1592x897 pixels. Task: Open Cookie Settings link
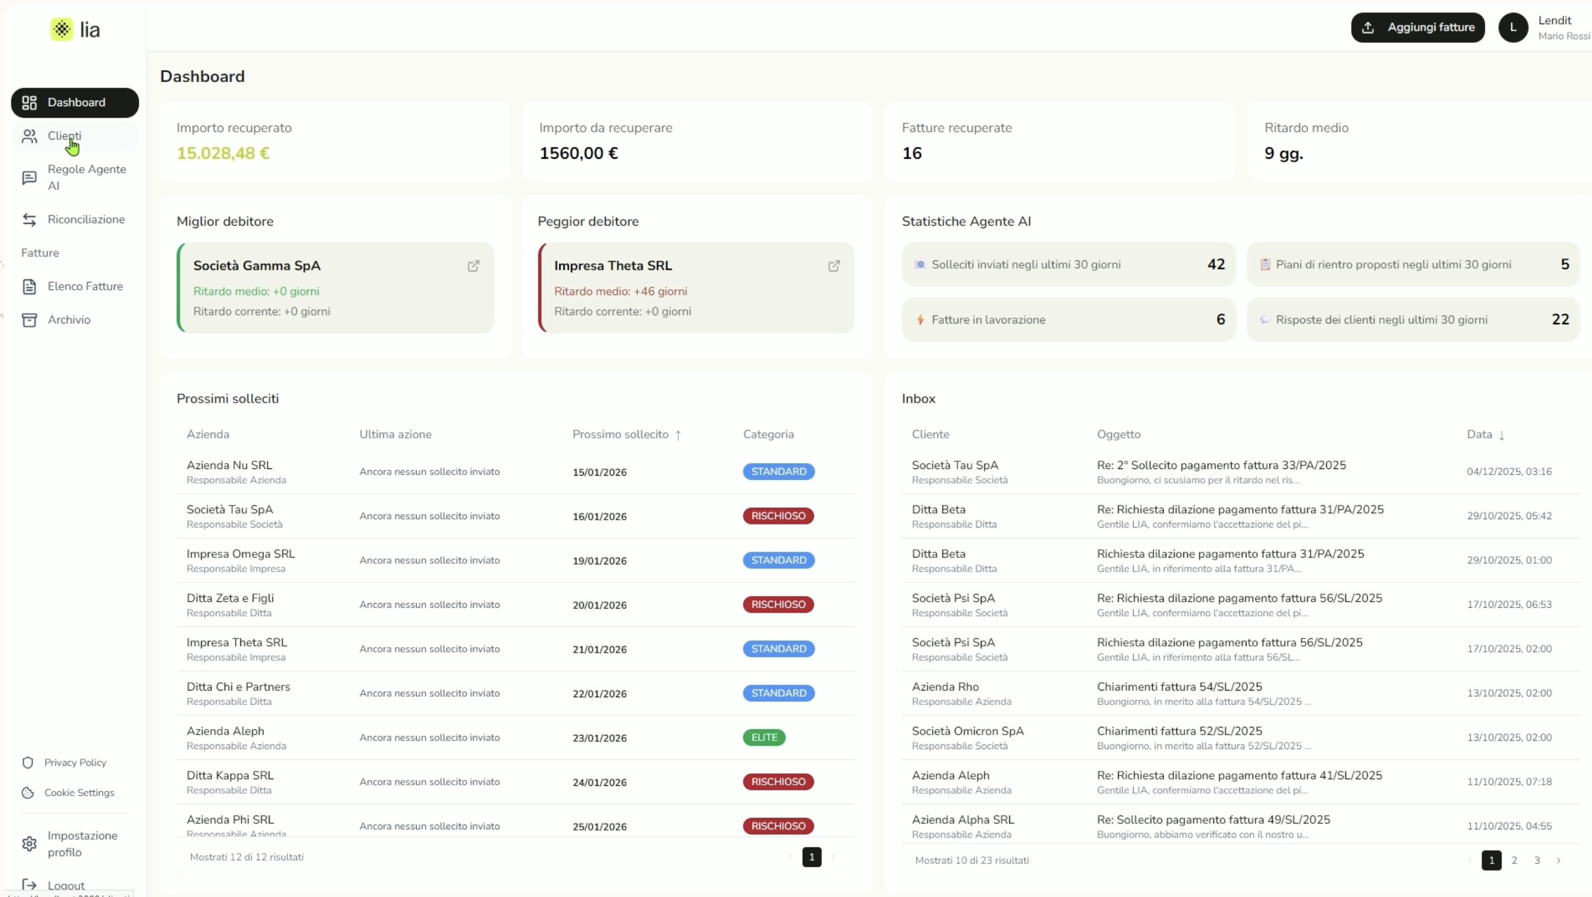coord(79,793)
